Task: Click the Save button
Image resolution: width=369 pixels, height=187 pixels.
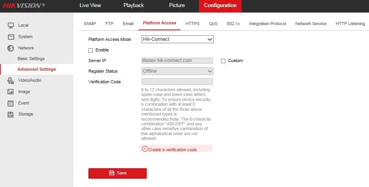Action: [118, 173]
